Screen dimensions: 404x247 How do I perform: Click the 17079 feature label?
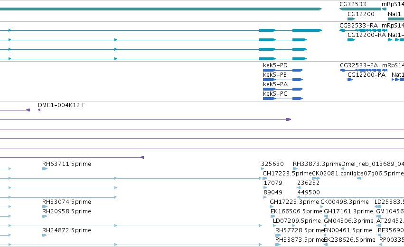point(273,183)
